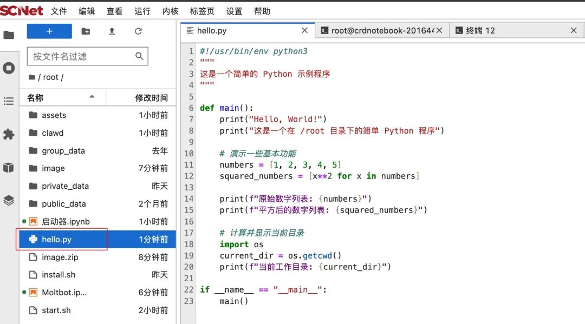This screenshot has height=324, width=585.
Task: Click the shell script icon next to install.sh
Action: (x=33, y=275)
